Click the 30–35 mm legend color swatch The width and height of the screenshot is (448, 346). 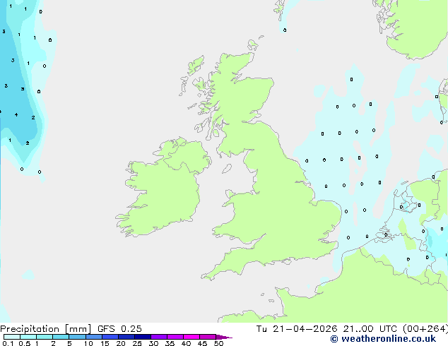point(158,337)
